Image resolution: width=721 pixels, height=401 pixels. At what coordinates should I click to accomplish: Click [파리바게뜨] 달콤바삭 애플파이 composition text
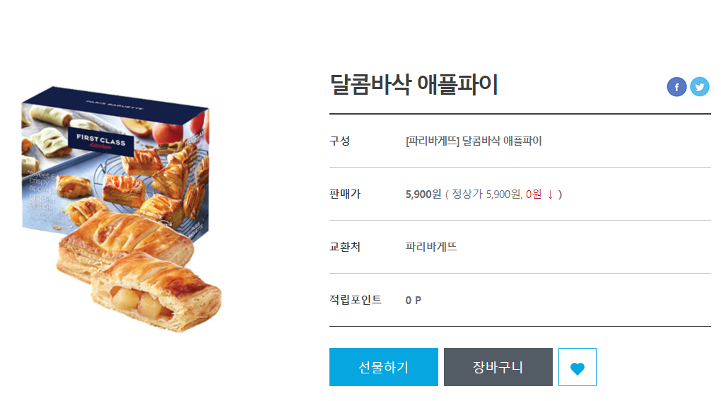[474, 141]
